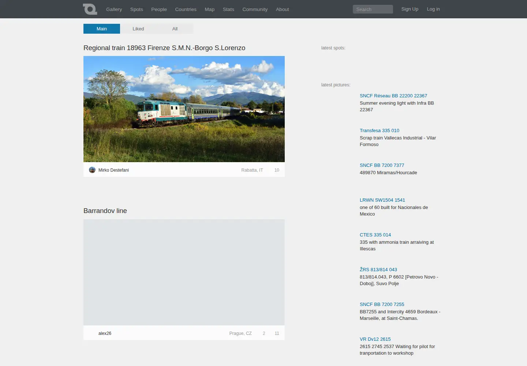Open the Community menu item
Image resolution: width=527 pixels, height=366 pixels.
255,9
